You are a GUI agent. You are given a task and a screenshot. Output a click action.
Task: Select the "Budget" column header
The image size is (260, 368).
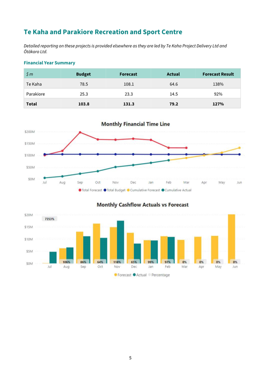83,74
